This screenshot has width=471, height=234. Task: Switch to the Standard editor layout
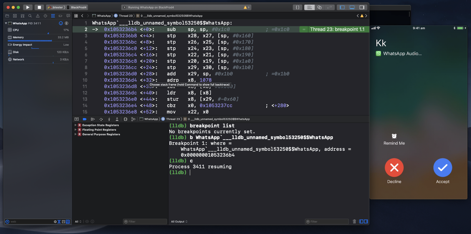(309, 7)
